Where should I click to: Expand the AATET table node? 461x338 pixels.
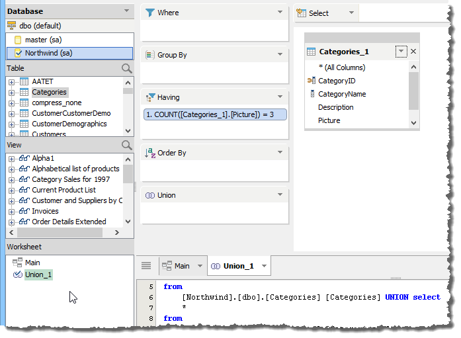pyautogui.click(x=11, y=81)
